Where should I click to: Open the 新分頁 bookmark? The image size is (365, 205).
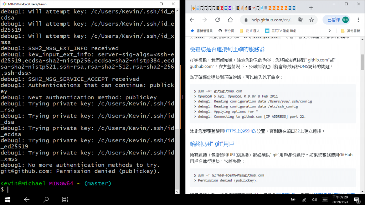(x=226, y=31)
